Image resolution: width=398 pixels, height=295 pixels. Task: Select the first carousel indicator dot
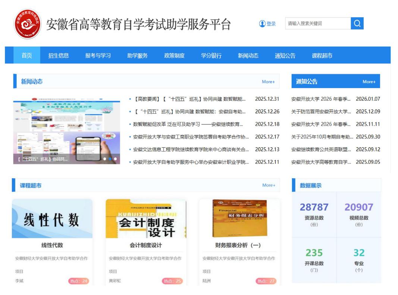tap(105, 159)
